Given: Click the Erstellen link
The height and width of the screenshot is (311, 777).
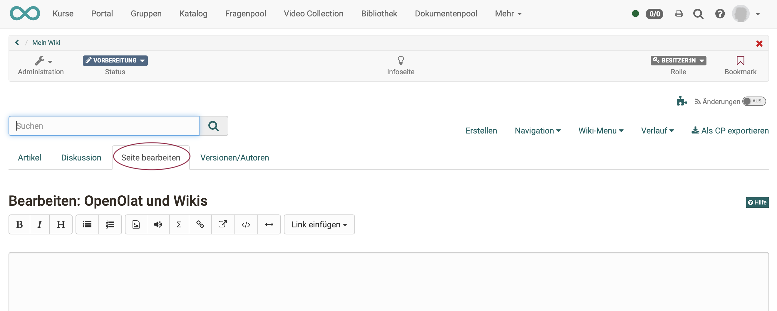Looking at the screenshot, I should (481, 130).
